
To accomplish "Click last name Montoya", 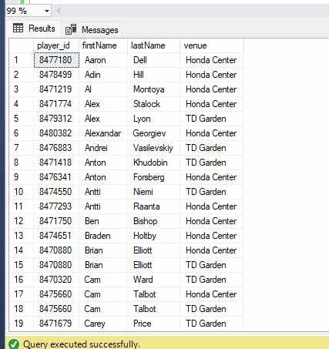I will coord(149,89).
